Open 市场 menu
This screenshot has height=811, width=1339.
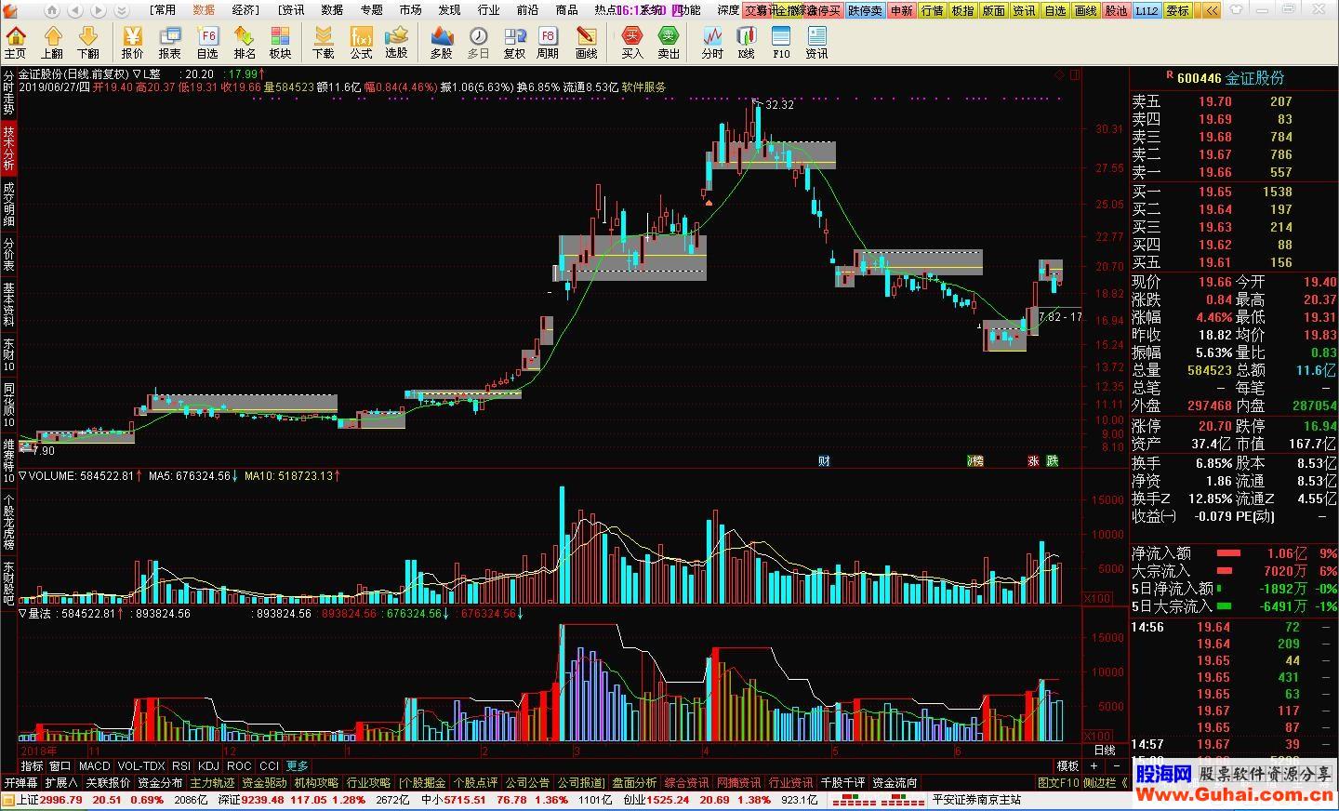point(410,10)
